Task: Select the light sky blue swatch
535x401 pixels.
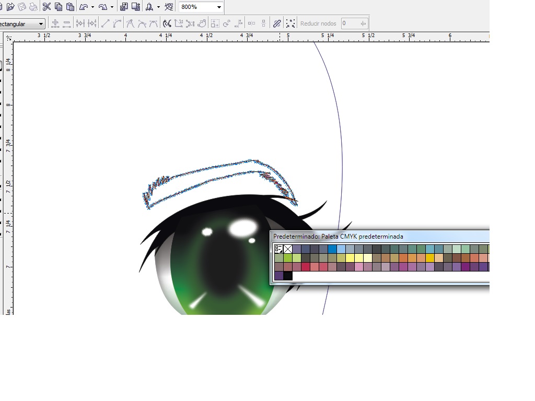Action: click(341, 249)
